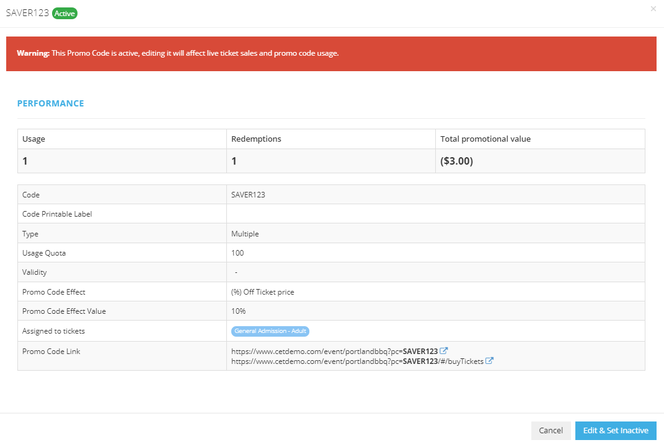This screenshot has width=664, height=445.
Task: Click the ($3.00) promotional value cell
Action: [x=541, y=161]
